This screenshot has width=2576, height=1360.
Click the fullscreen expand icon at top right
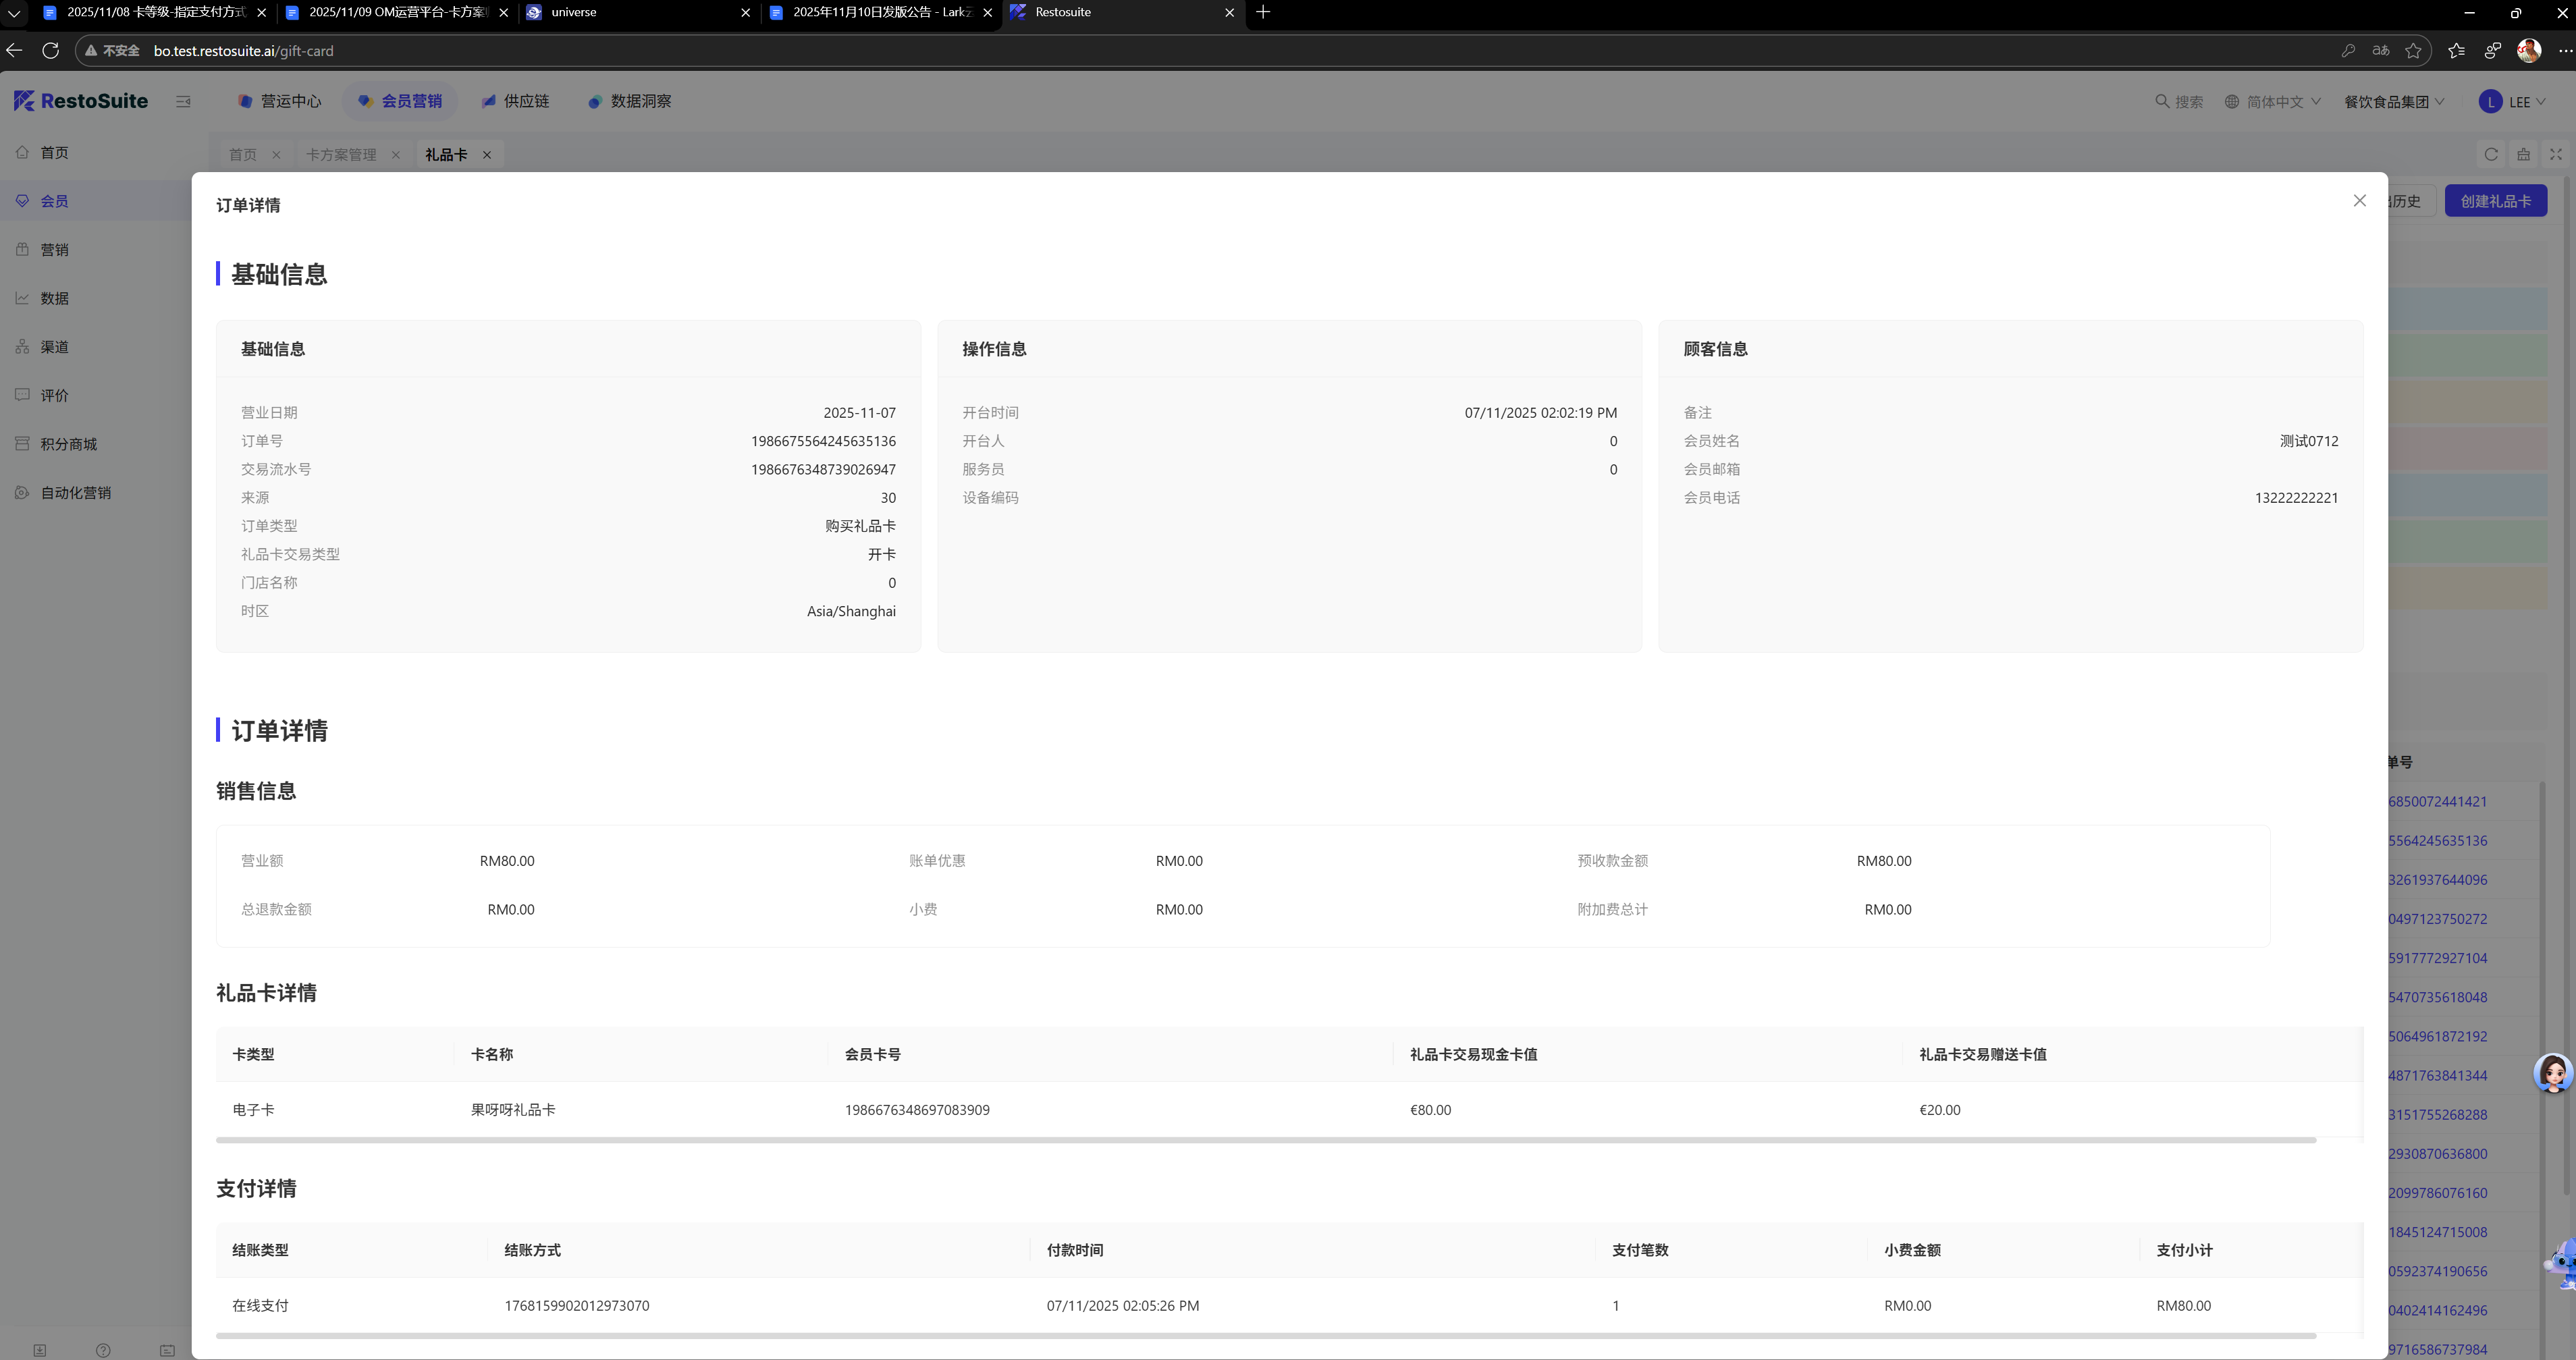[x=2555, y=154]
